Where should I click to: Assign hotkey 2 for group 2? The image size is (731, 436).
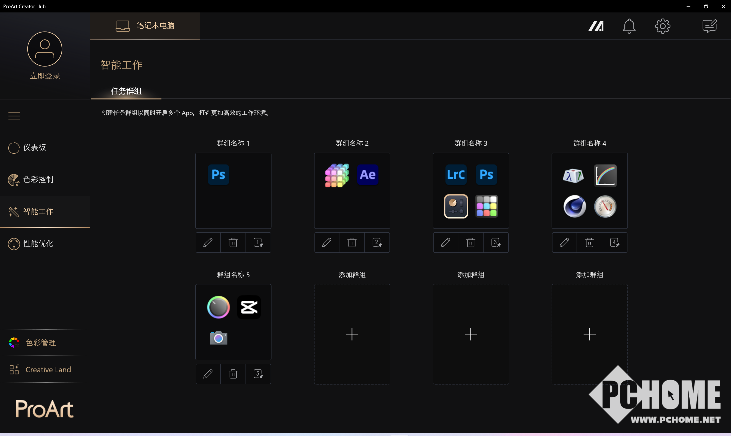[x=377, y=243]
